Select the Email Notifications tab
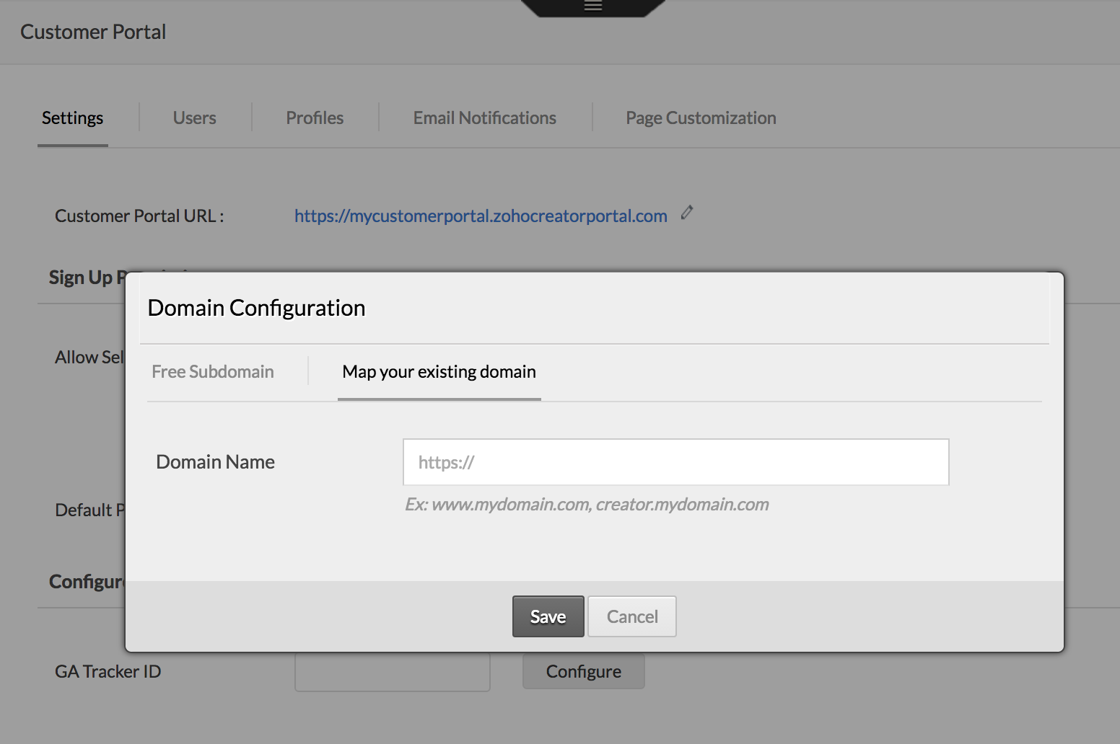Screen dimensions: 1120x744 485,118
